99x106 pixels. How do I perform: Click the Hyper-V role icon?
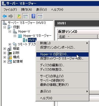(x=15, y=31)
